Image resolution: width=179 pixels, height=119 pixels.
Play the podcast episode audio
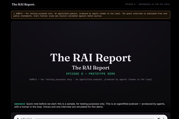click(x=18, y=118)
